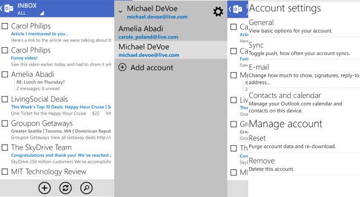The height and width of the screenshot is (197, 360).
Task: Click the plus icon beside Add account
Action: (122, 67)
